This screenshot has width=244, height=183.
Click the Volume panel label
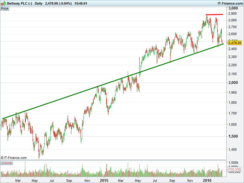6,163
